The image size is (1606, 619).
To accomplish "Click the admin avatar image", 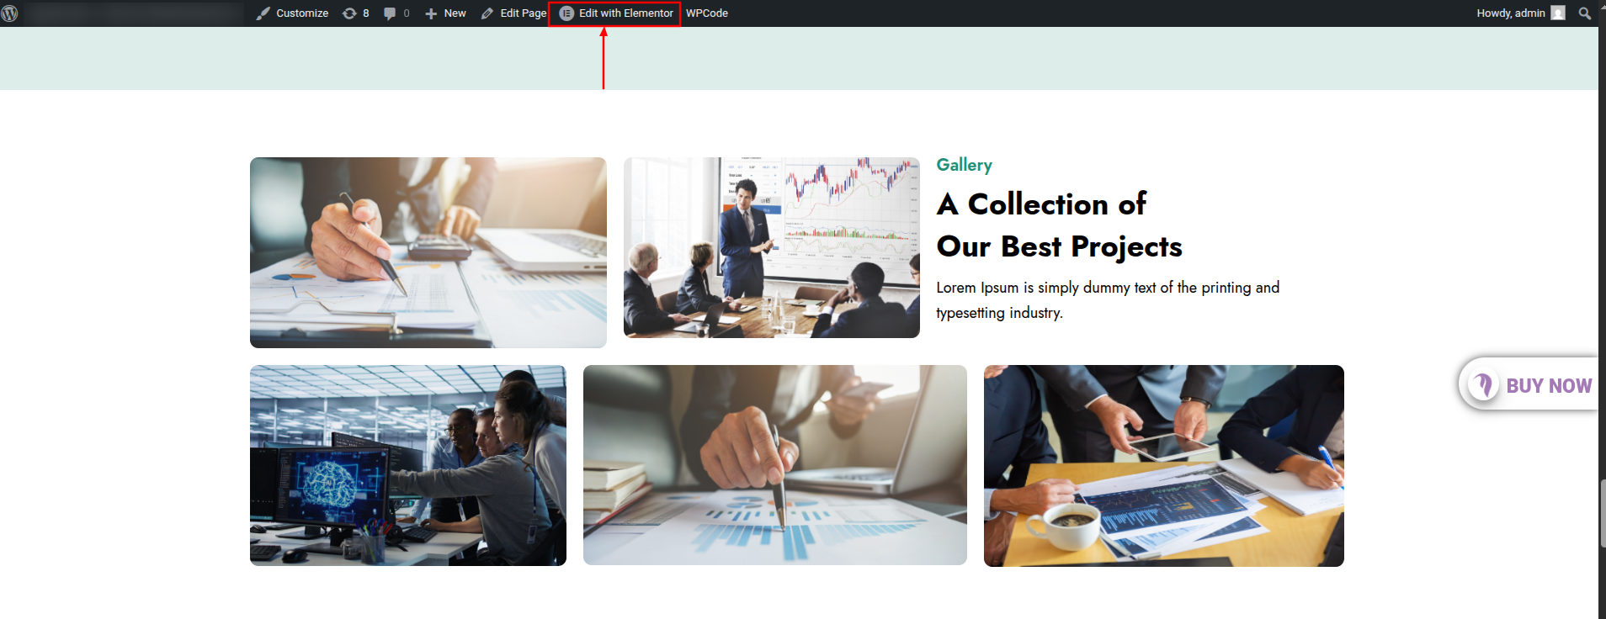I will 1558,13.
